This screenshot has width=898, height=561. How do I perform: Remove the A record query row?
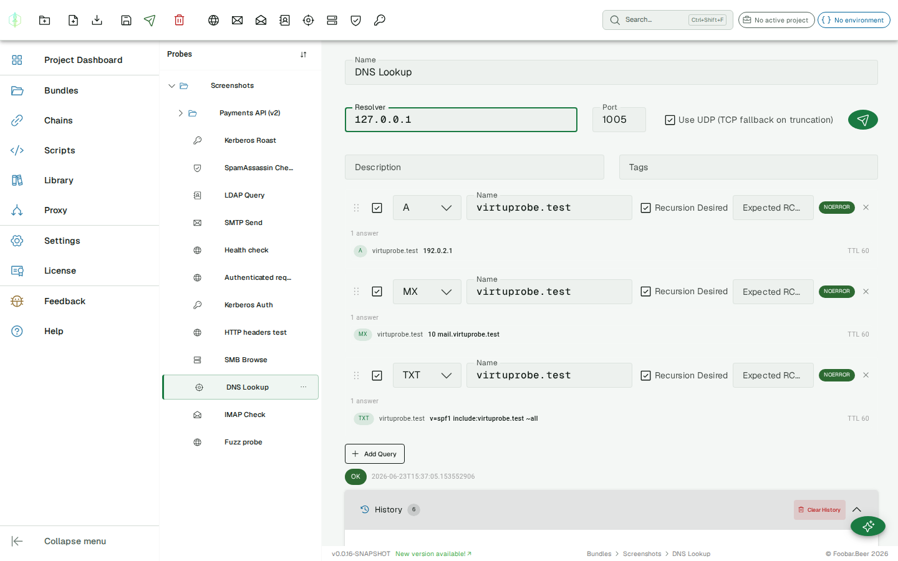coord(866,208)
